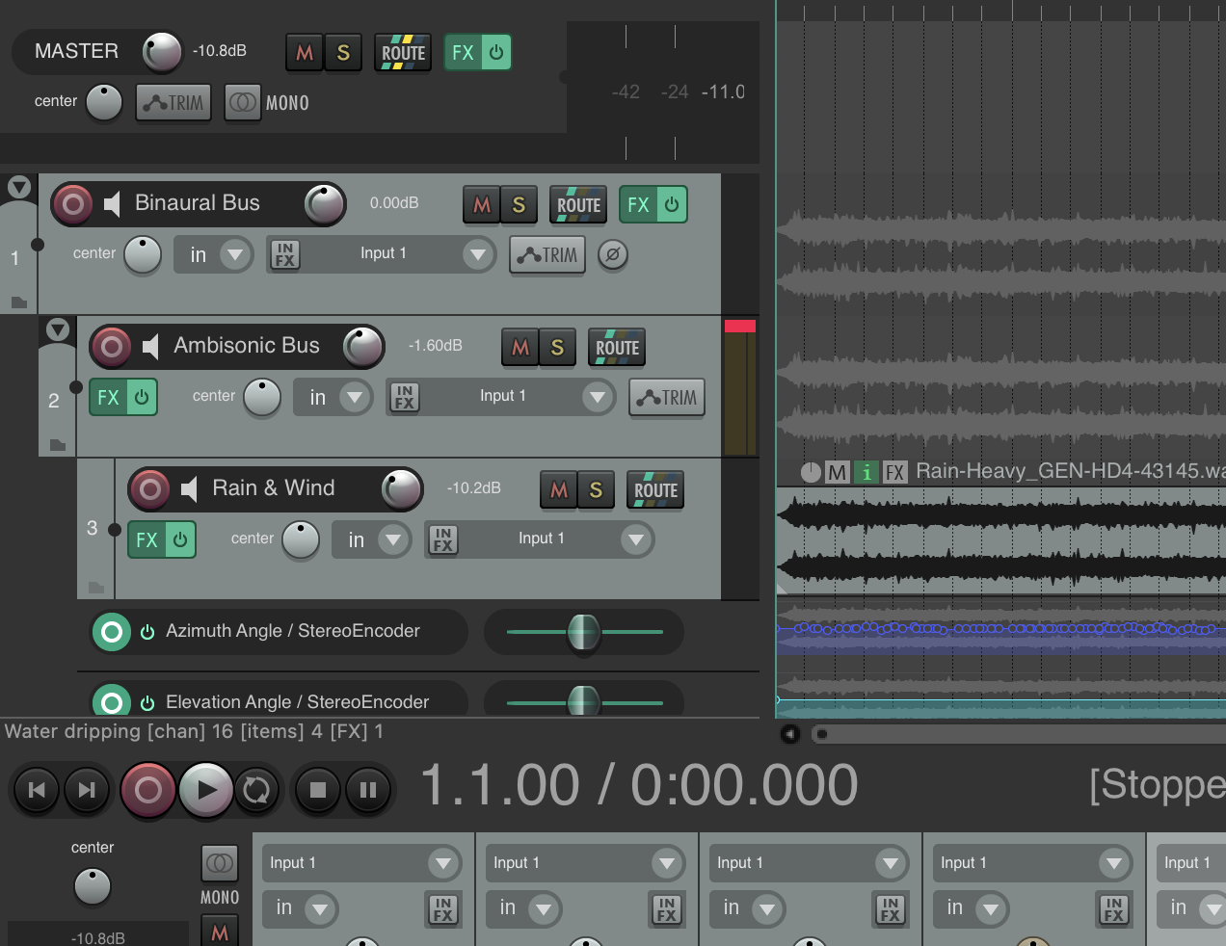Click the Stop button
This screenshot has height=946, width=1226.
(x=317, y=790)
